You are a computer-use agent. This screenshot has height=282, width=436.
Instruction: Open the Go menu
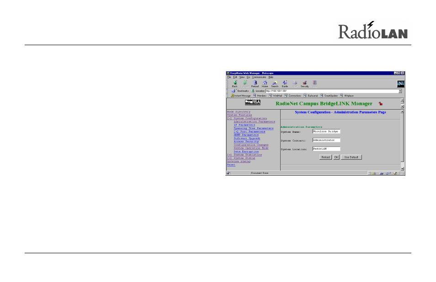pos(248,77)
